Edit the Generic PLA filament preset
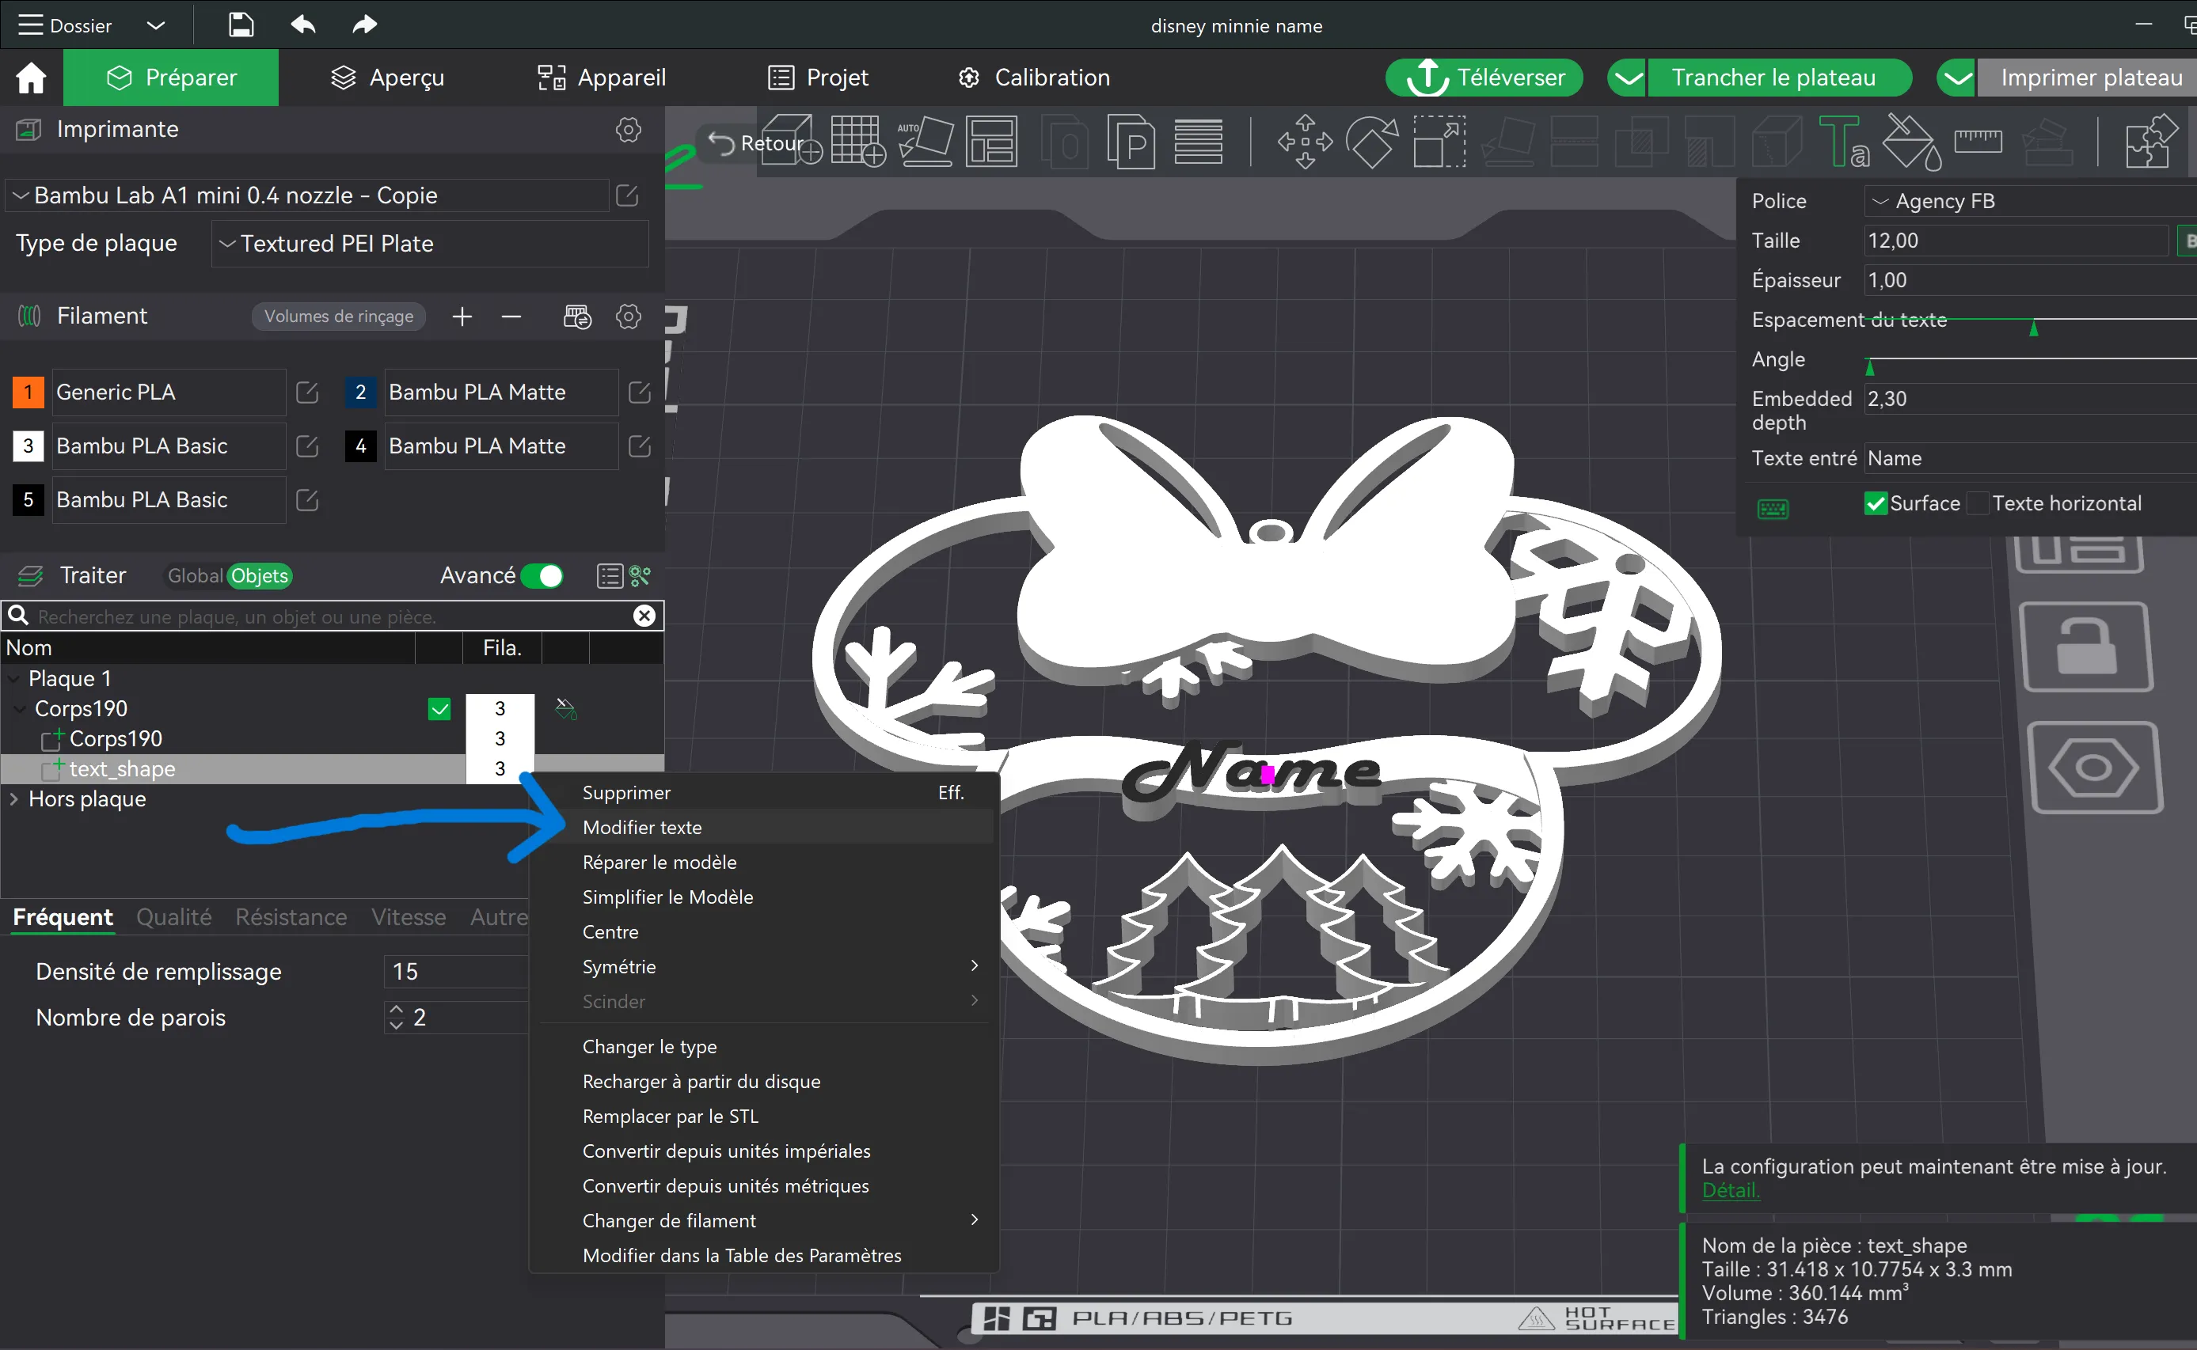2197x1350 pixels. tap(307, 392)
